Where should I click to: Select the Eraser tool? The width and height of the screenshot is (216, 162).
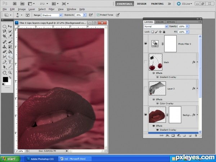pyautogui.click(x=5, y=51)
